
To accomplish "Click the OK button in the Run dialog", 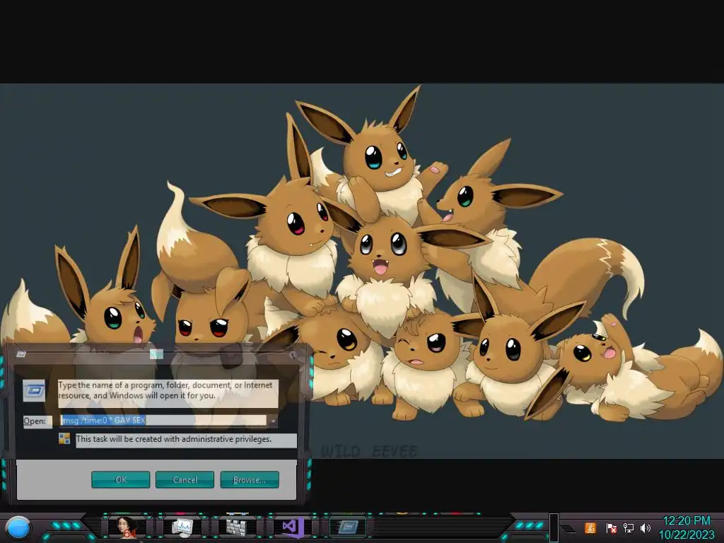I will pos(120,480).
